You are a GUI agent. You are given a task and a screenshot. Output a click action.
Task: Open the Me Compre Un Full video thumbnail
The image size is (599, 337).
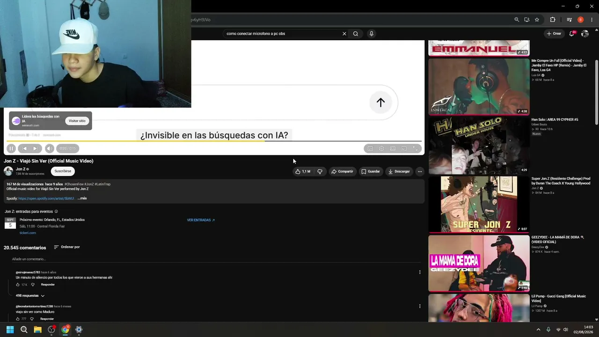pyautogui.click(x=479, y=87)
